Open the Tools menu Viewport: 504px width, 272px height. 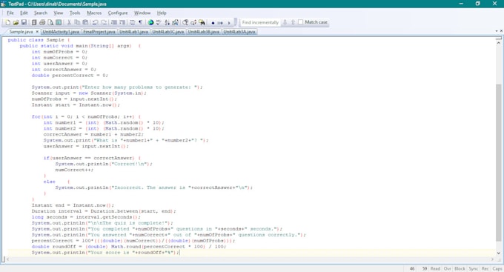[x=75, y=13]
